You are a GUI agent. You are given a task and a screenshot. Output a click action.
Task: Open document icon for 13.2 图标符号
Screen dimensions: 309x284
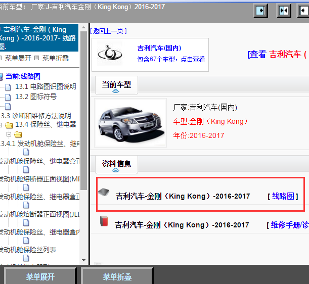8,97
